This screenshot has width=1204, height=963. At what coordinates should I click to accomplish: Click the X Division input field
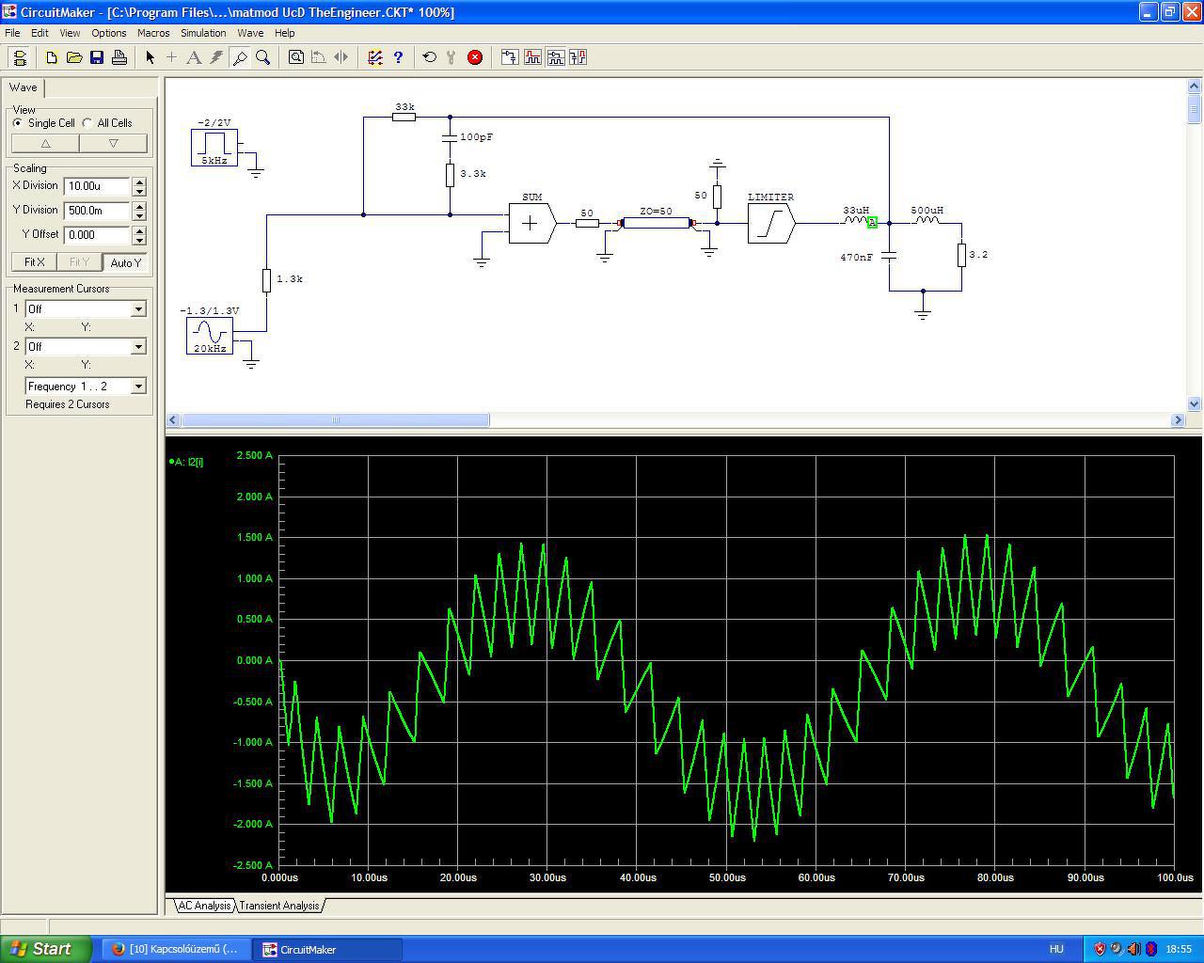(98, 186)
